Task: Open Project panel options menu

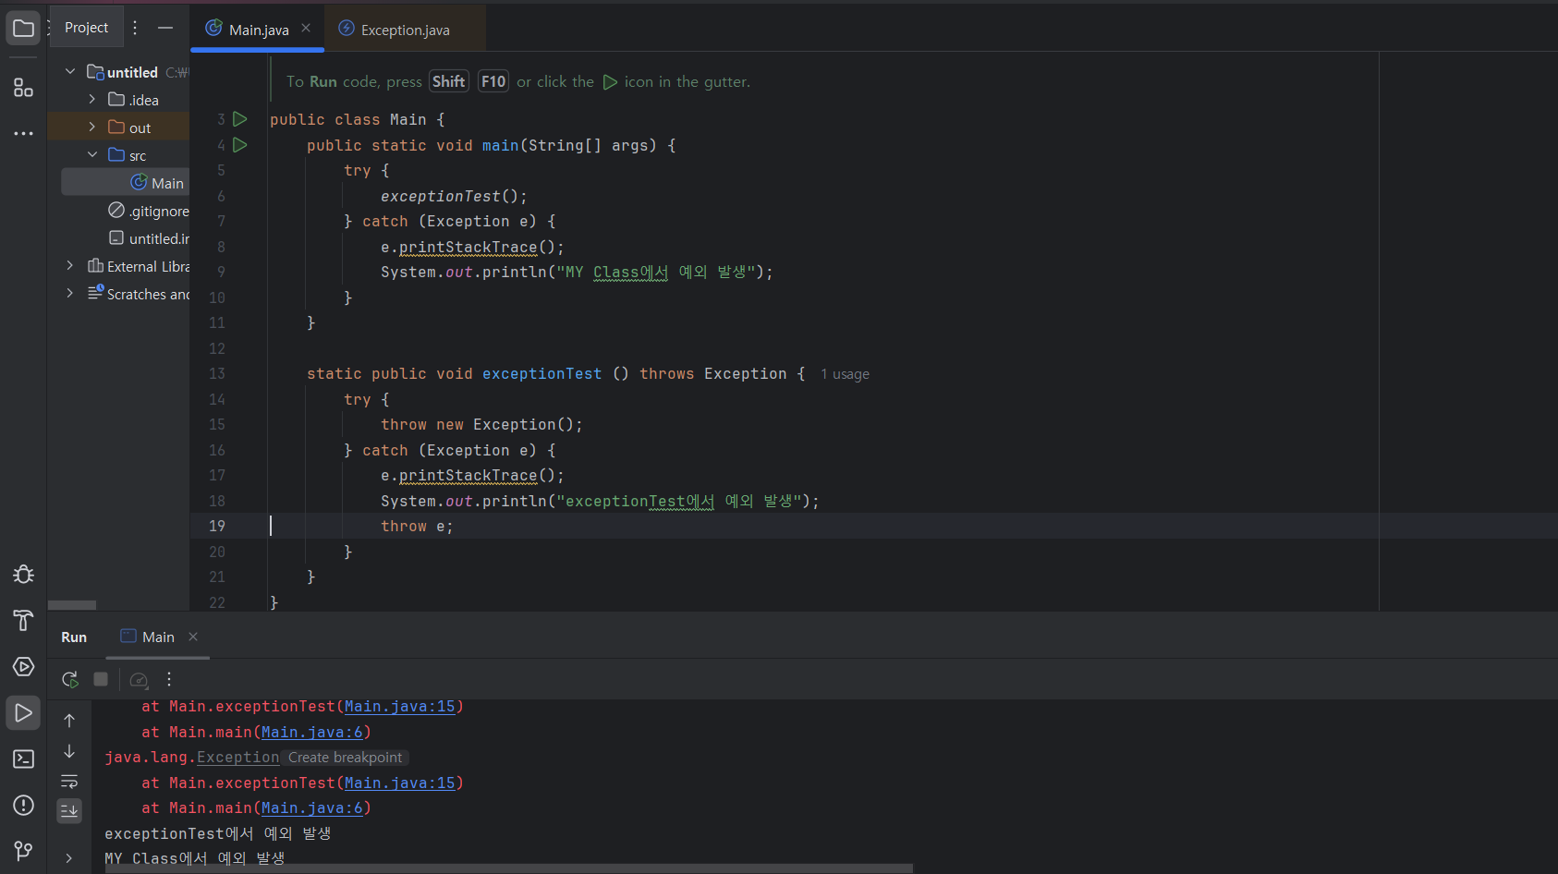Action: (135, 28)
